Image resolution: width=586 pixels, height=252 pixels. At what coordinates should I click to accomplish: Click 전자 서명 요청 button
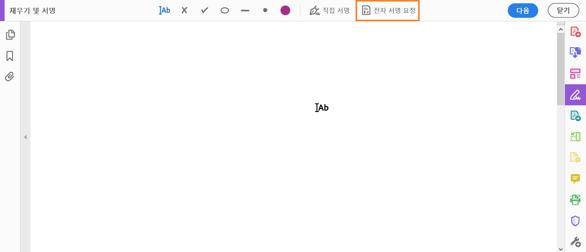pyautogui.click(x=388, y=11)
